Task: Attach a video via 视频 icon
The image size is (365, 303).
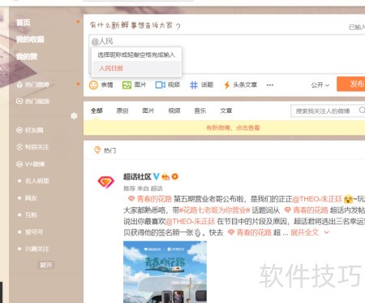Action: (167, 85)
